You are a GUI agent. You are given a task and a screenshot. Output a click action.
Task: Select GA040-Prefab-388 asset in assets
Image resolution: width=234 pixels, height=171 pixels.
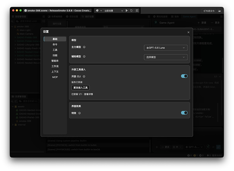click(29, 117)
